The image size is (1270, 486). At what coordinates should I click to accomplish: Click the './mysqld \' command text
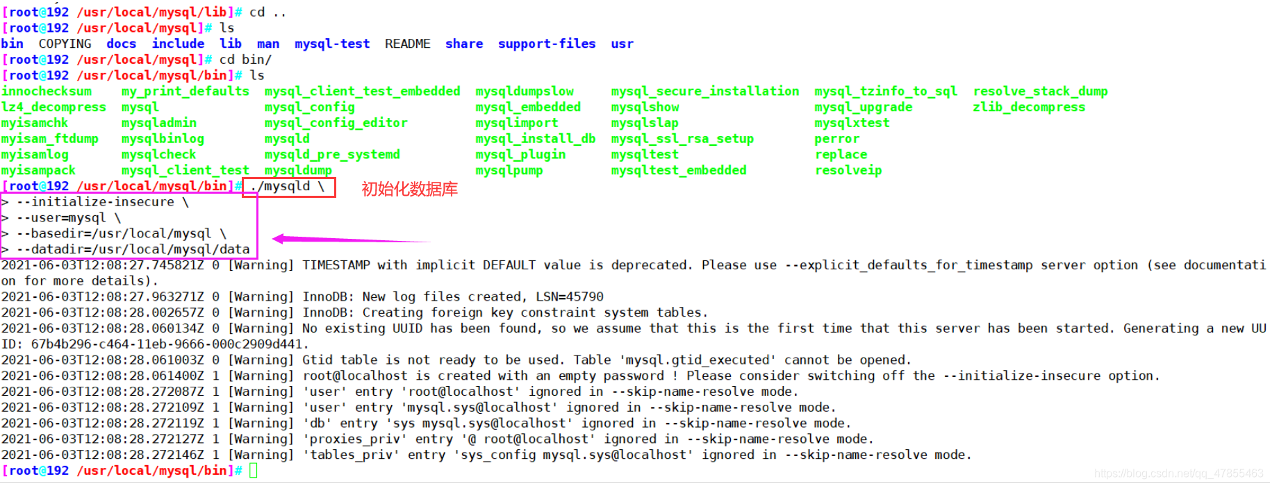point(288,186)
